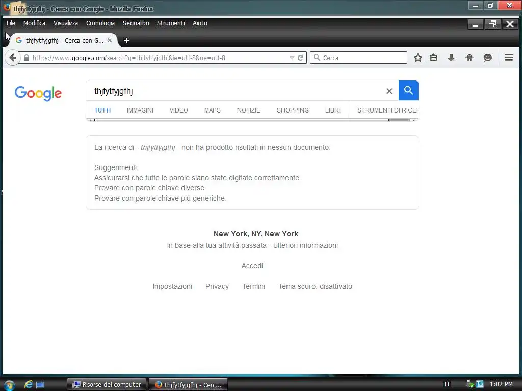
Task: Click the magnifier in the Cerca box
Action: pyautogui.click(x=317, y=58)
